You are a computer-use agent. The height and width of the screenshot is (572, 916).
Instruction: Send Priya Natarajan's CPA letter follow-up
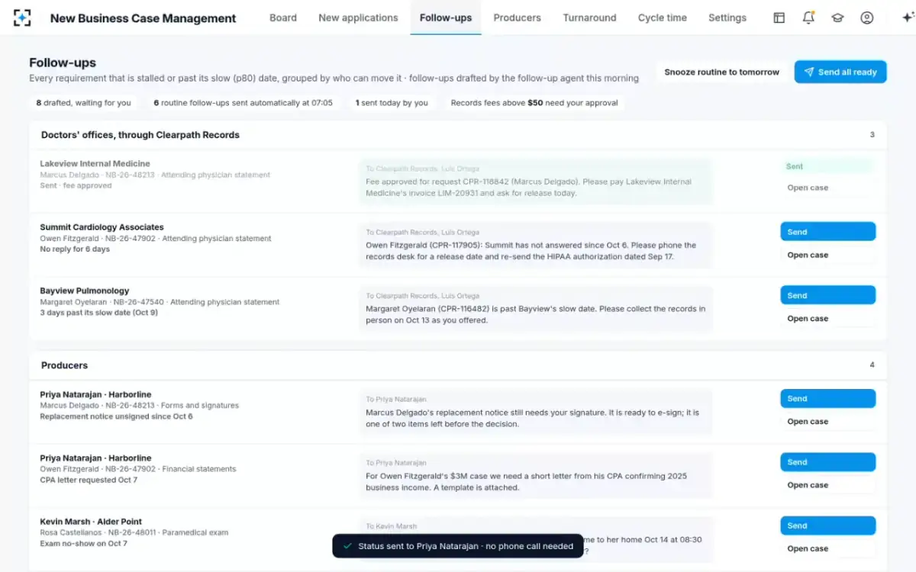(x=827, y=462)
